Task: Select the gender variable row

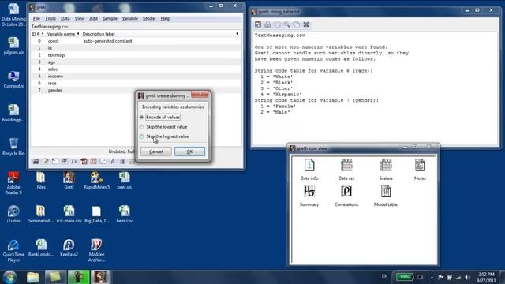Action: (136, 91)
